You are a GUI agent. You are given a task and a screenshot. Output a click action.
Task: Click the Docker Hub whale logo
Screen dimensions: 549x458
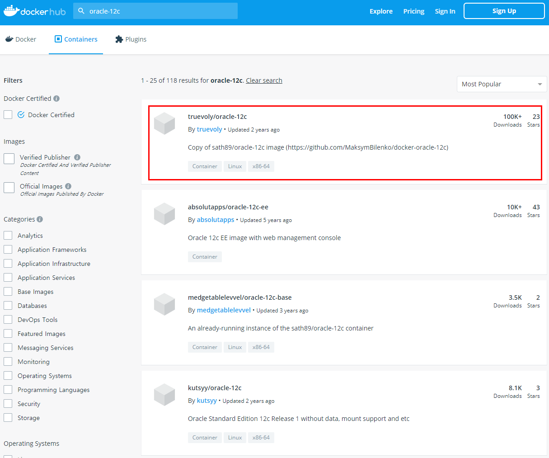(34, 11)
